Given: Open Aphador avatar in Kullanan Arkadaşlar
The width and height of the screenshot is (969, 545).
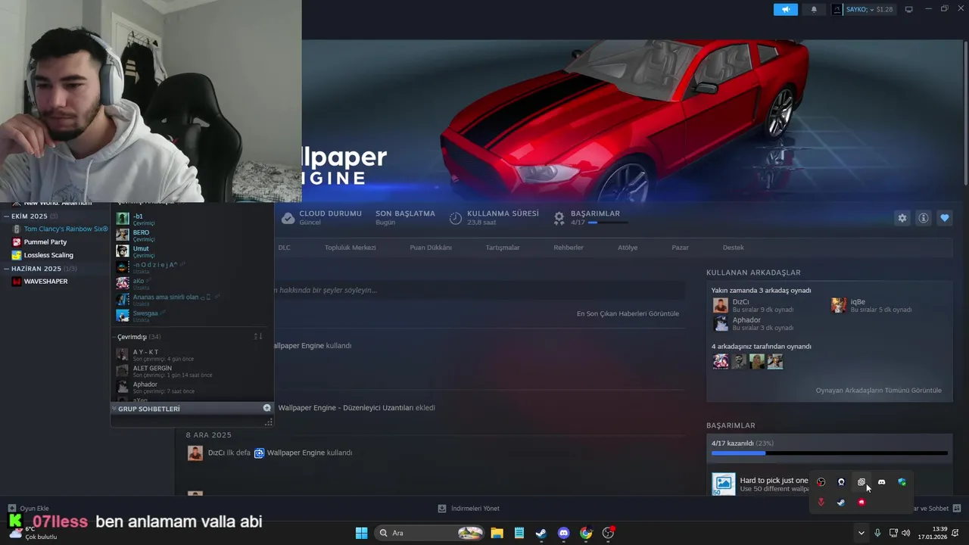Looking at the screenshot, I should coord(720,323).
